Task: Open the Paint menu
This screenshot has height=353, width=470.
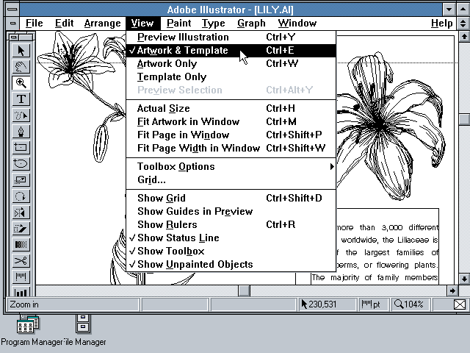Action: point(178,24)
